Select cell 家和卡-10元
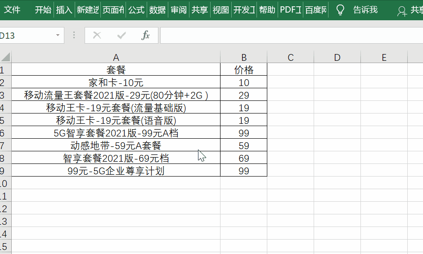The image size is (423, 254). tap(116, 82)
